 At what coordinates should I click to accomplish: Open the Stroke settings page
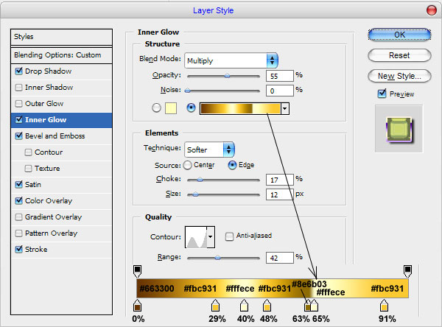pos(36,250)
